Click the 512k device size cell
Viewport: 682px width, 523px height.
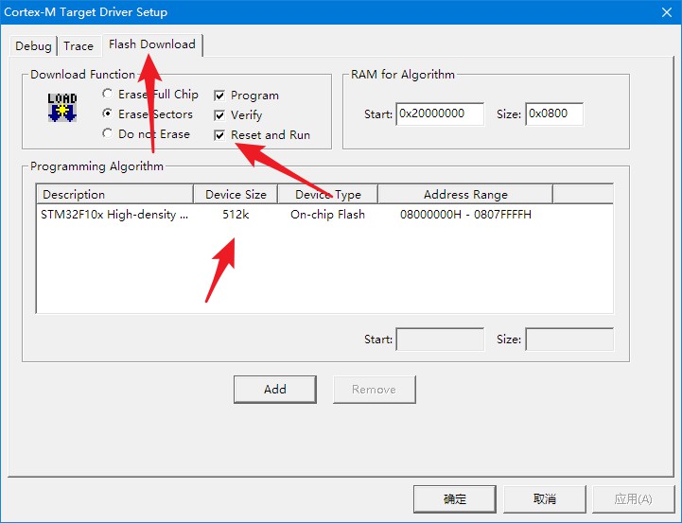click(x=236, y=215)
